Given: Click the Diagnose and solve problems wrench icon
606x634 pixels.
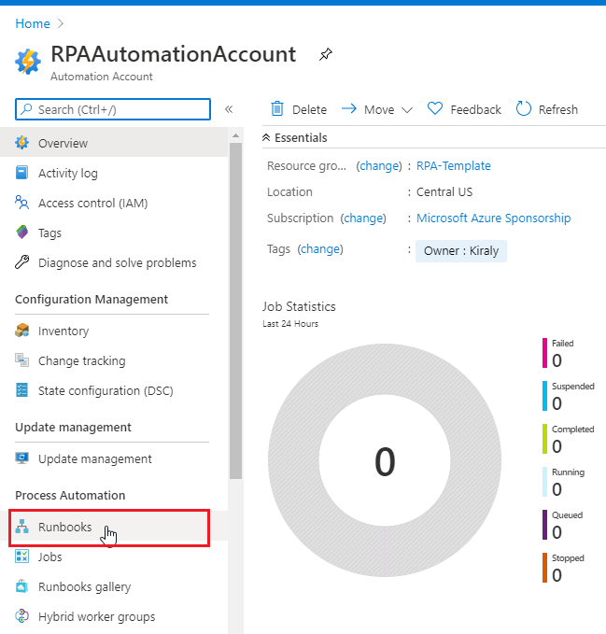Looking at the screenshot, I should (23, 263).
